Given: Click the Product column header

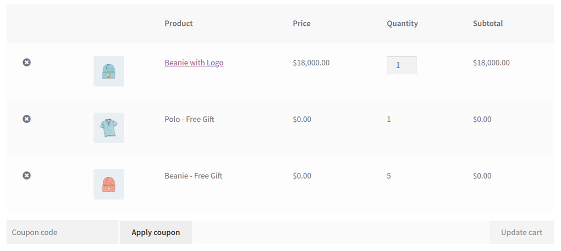Looking at the screenshot, I should click(179, 24).
